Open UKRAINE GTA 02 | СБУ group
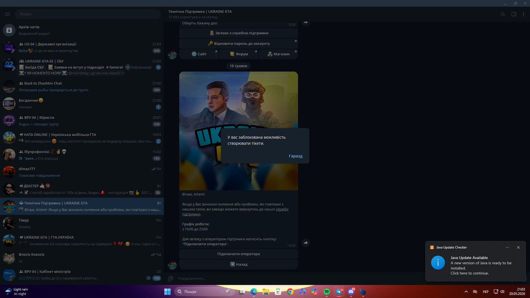The height and width of the screenshot is (298, 530). [x=82, y=67]
